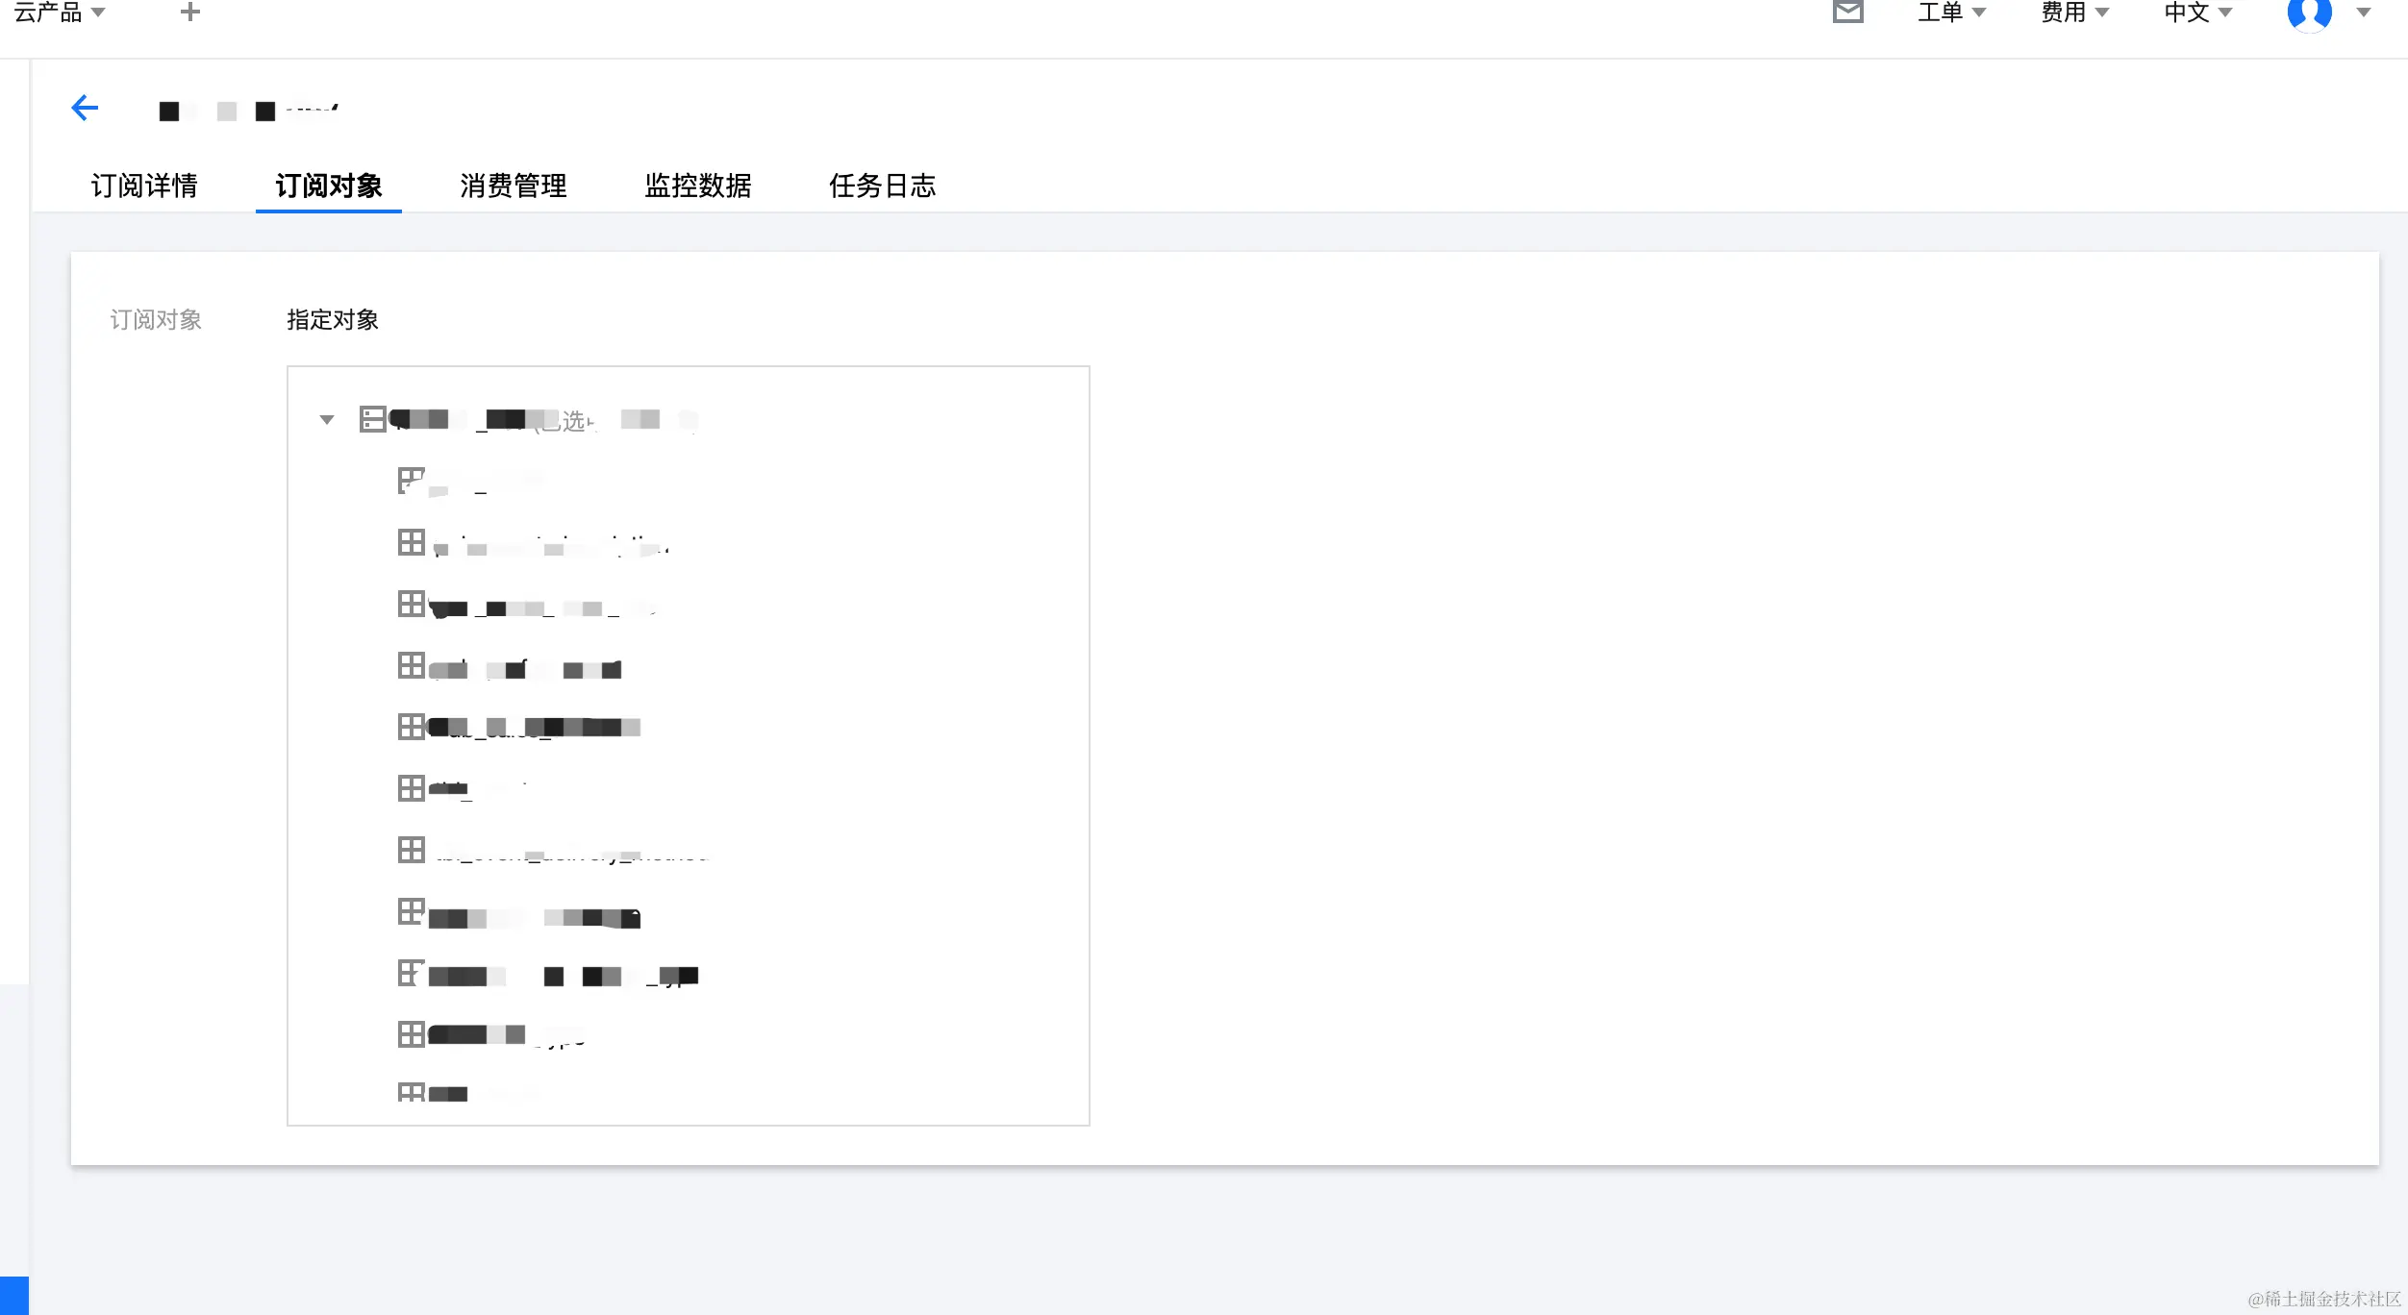Screen dimensions: 2408x1315
Task: Click the database icon at tree root
Action: click(x=372, y=419)
